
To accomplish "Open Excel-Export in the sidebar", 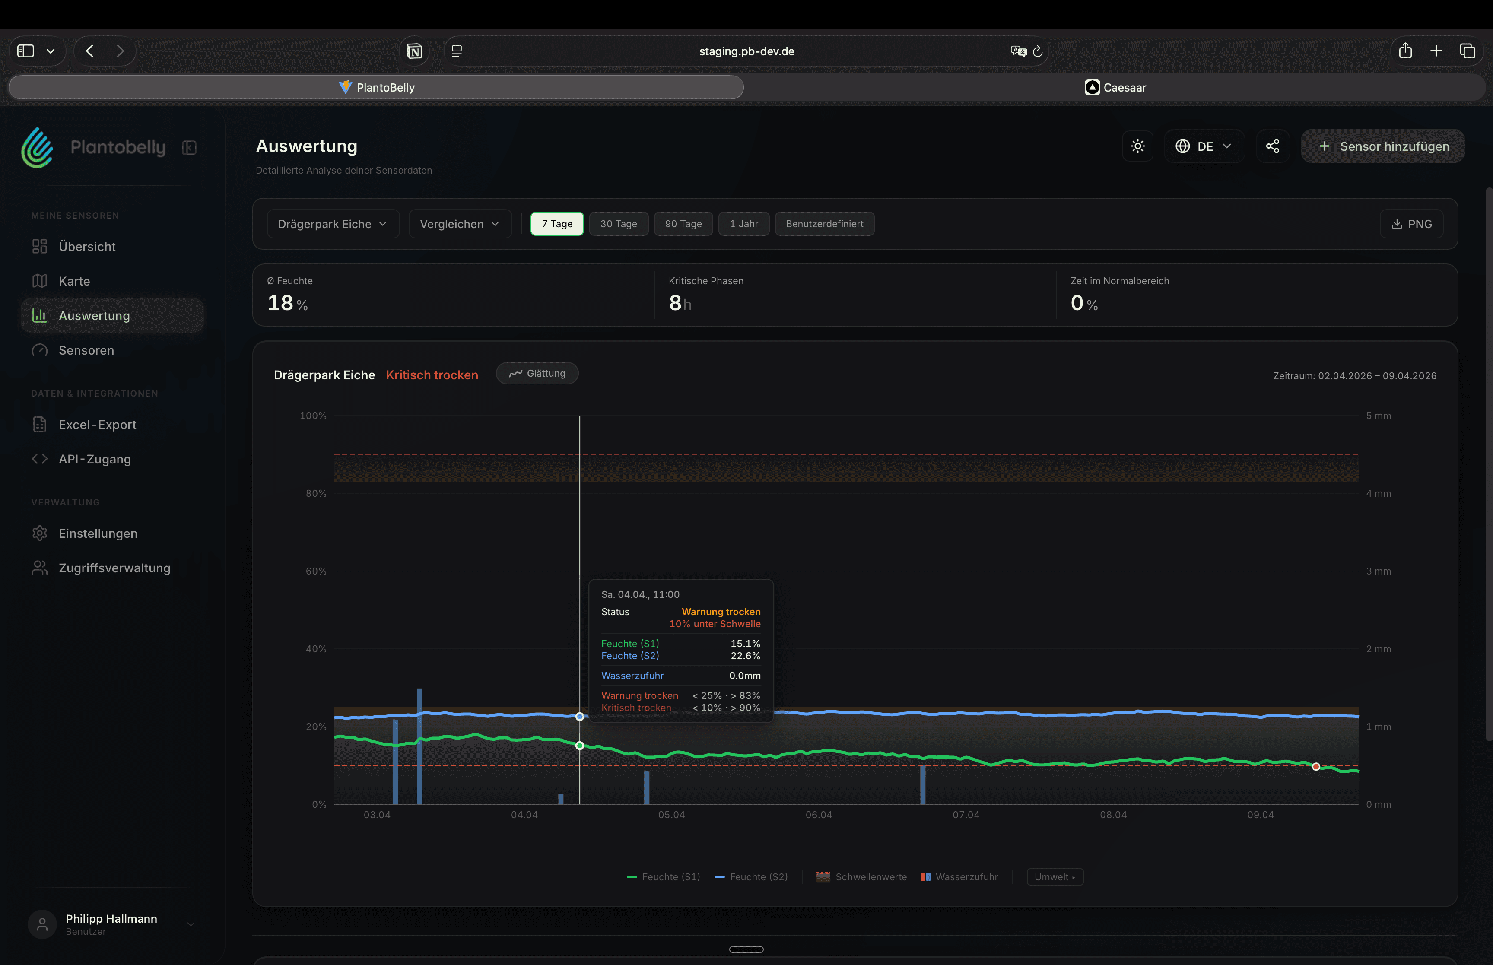I will tap(97, 425).
